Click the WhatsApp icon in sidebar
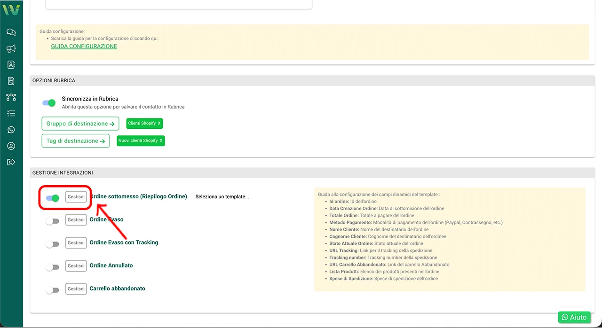Screen dimensions: 602x328 (11, 130)
